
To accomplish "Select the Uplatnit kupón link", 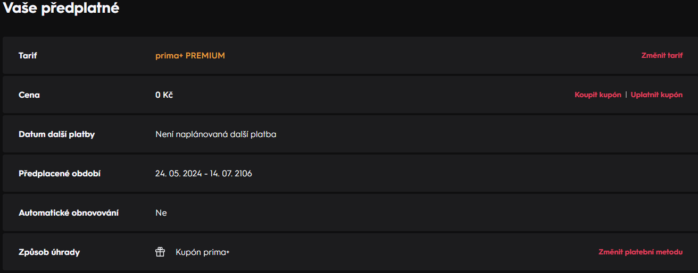I will pos(657,95).
